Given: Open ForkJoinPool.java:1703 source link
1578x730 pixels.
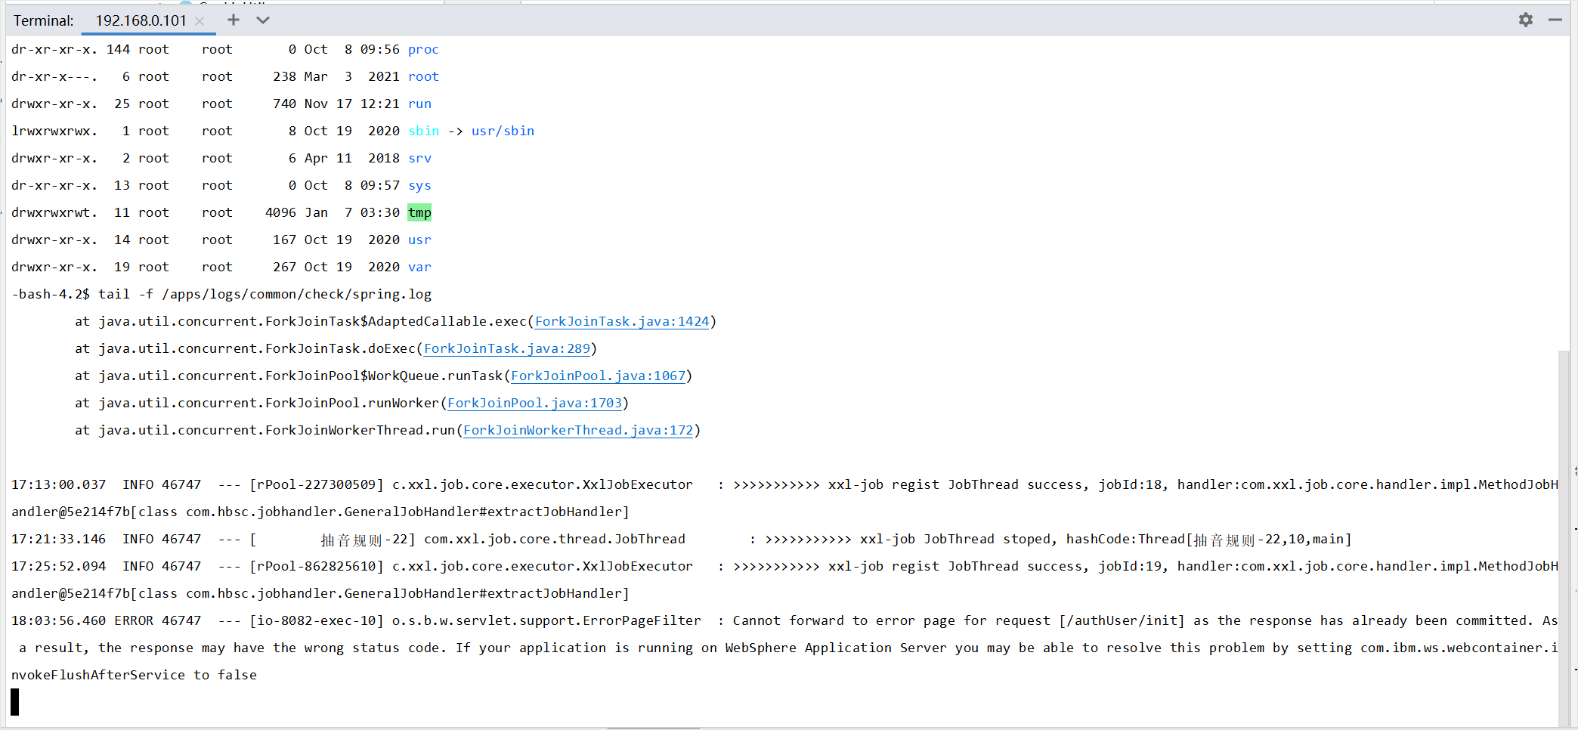Looking at the screenshot, I should [535, 403].
